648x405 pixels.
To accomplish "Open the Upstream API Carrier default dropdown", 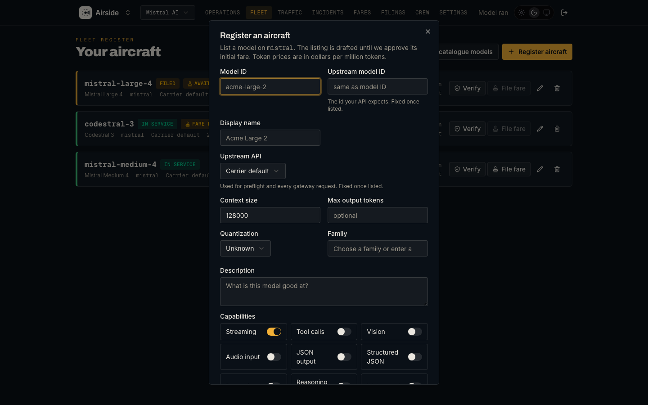I will pos(253,171).
